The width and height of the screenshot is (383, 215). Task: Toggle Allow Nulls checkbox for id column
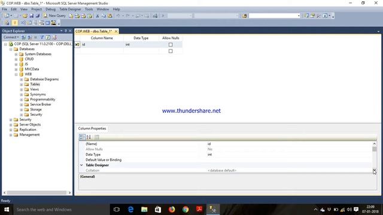171,45
